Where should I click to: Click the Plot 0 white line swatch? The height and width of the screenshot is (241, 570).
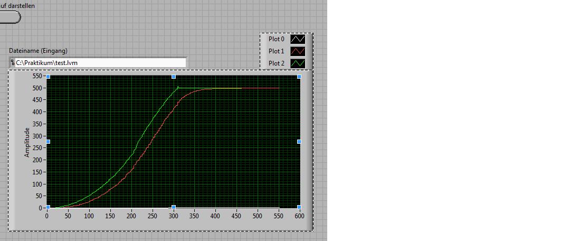(298, 39)
